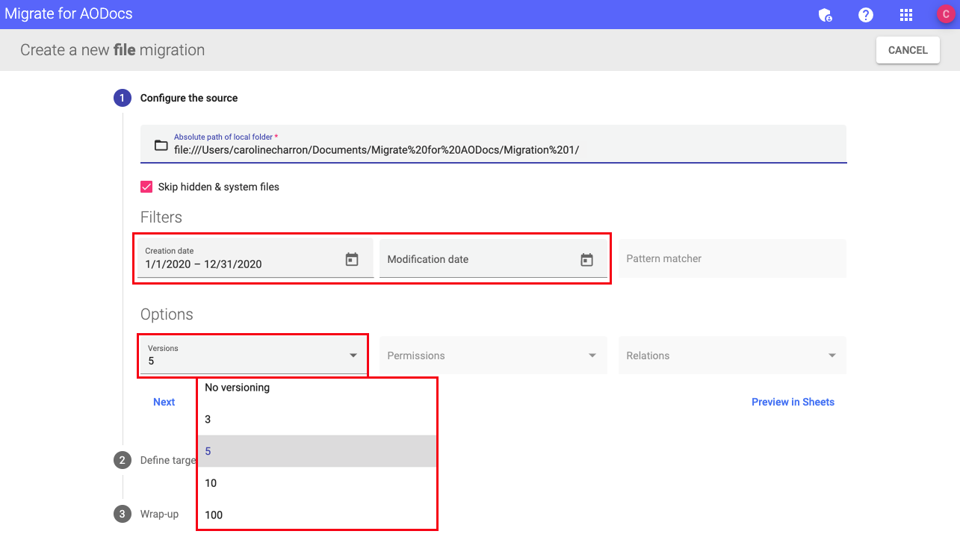Click the step 1 Configure the source circle
Image resolution: width=960 pixels, height=537 pixels.
[122, 98]
